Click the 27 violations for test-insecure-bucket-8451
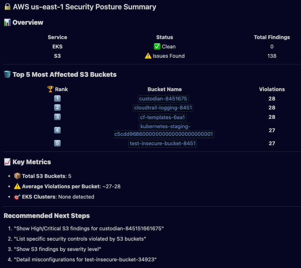Screen dimensions: 301x268 [272, 144]
